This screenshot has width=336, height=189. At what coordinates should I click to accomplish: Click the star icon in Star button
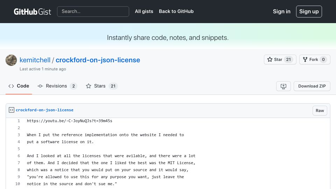coord(270,59)
